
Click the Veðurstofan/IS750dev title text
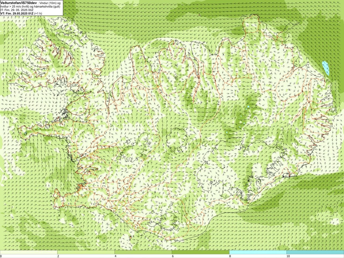pos(19,2)
